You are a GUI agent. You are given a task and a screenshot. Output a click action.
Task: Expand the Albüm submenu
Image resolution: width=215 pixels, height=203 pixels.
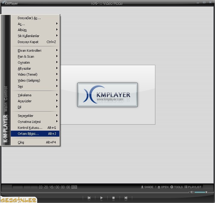pos(35,30)
